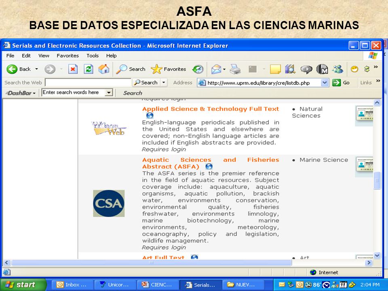Open the Art Full Text link
Screen dimensions: 388x291
click(163, 257)
